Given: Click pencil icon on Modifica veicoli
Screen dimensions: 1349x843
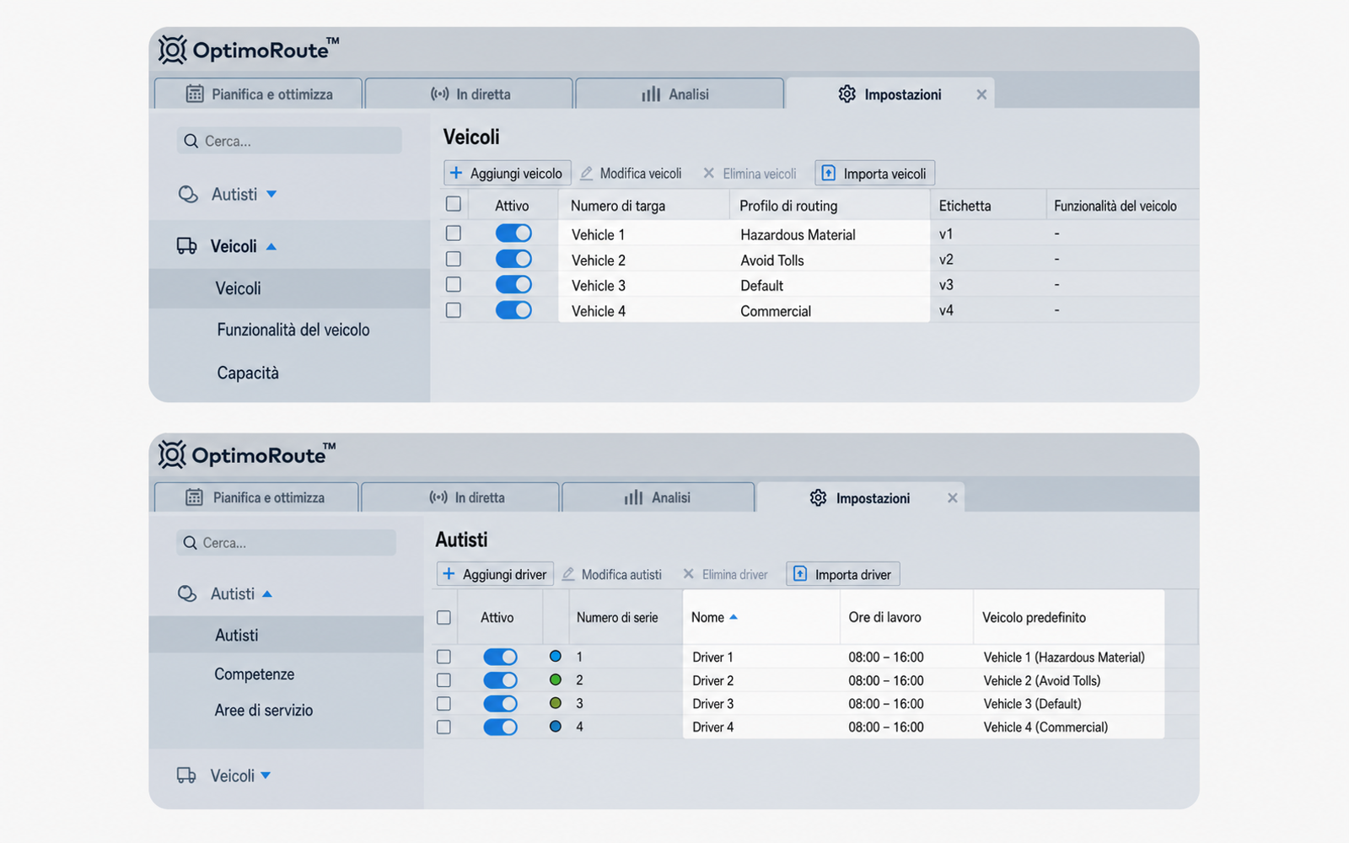Looking at the screenshot, I should 587,173.
